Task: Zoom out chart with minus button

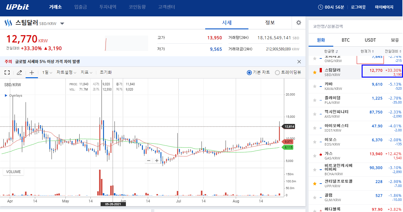Action: pyautogui.click(x=149, y=160)
